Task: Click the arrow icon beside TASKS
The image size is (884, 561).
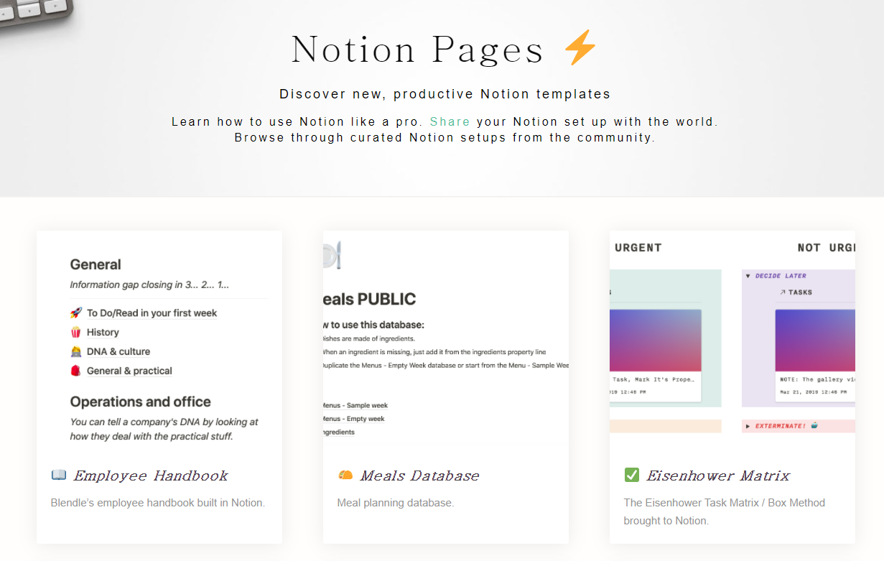Action: (x=783, y=292)
